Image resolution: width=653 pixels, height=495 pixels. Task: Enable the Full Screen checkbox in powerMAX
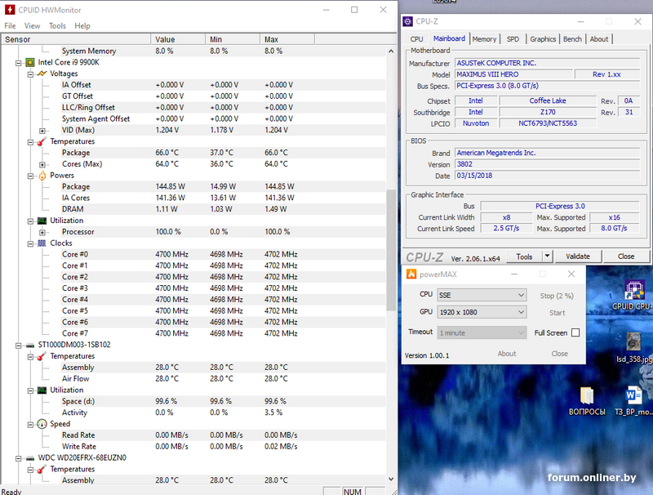pos(575,332)
